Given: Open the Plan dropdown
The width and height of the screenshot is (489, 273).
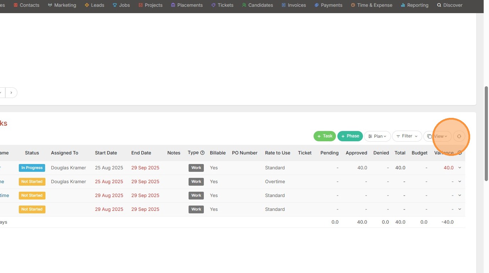Looking at the screenshot, I should point(377,136).
